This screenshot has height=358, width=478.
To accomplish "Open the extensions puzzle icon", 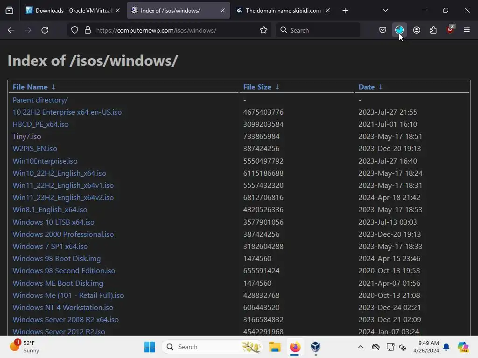I will tap(433, 30).
